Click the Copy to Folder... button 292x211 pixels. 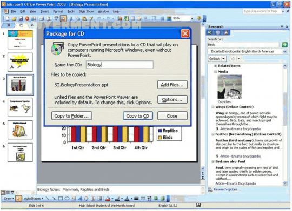point(72,116)
